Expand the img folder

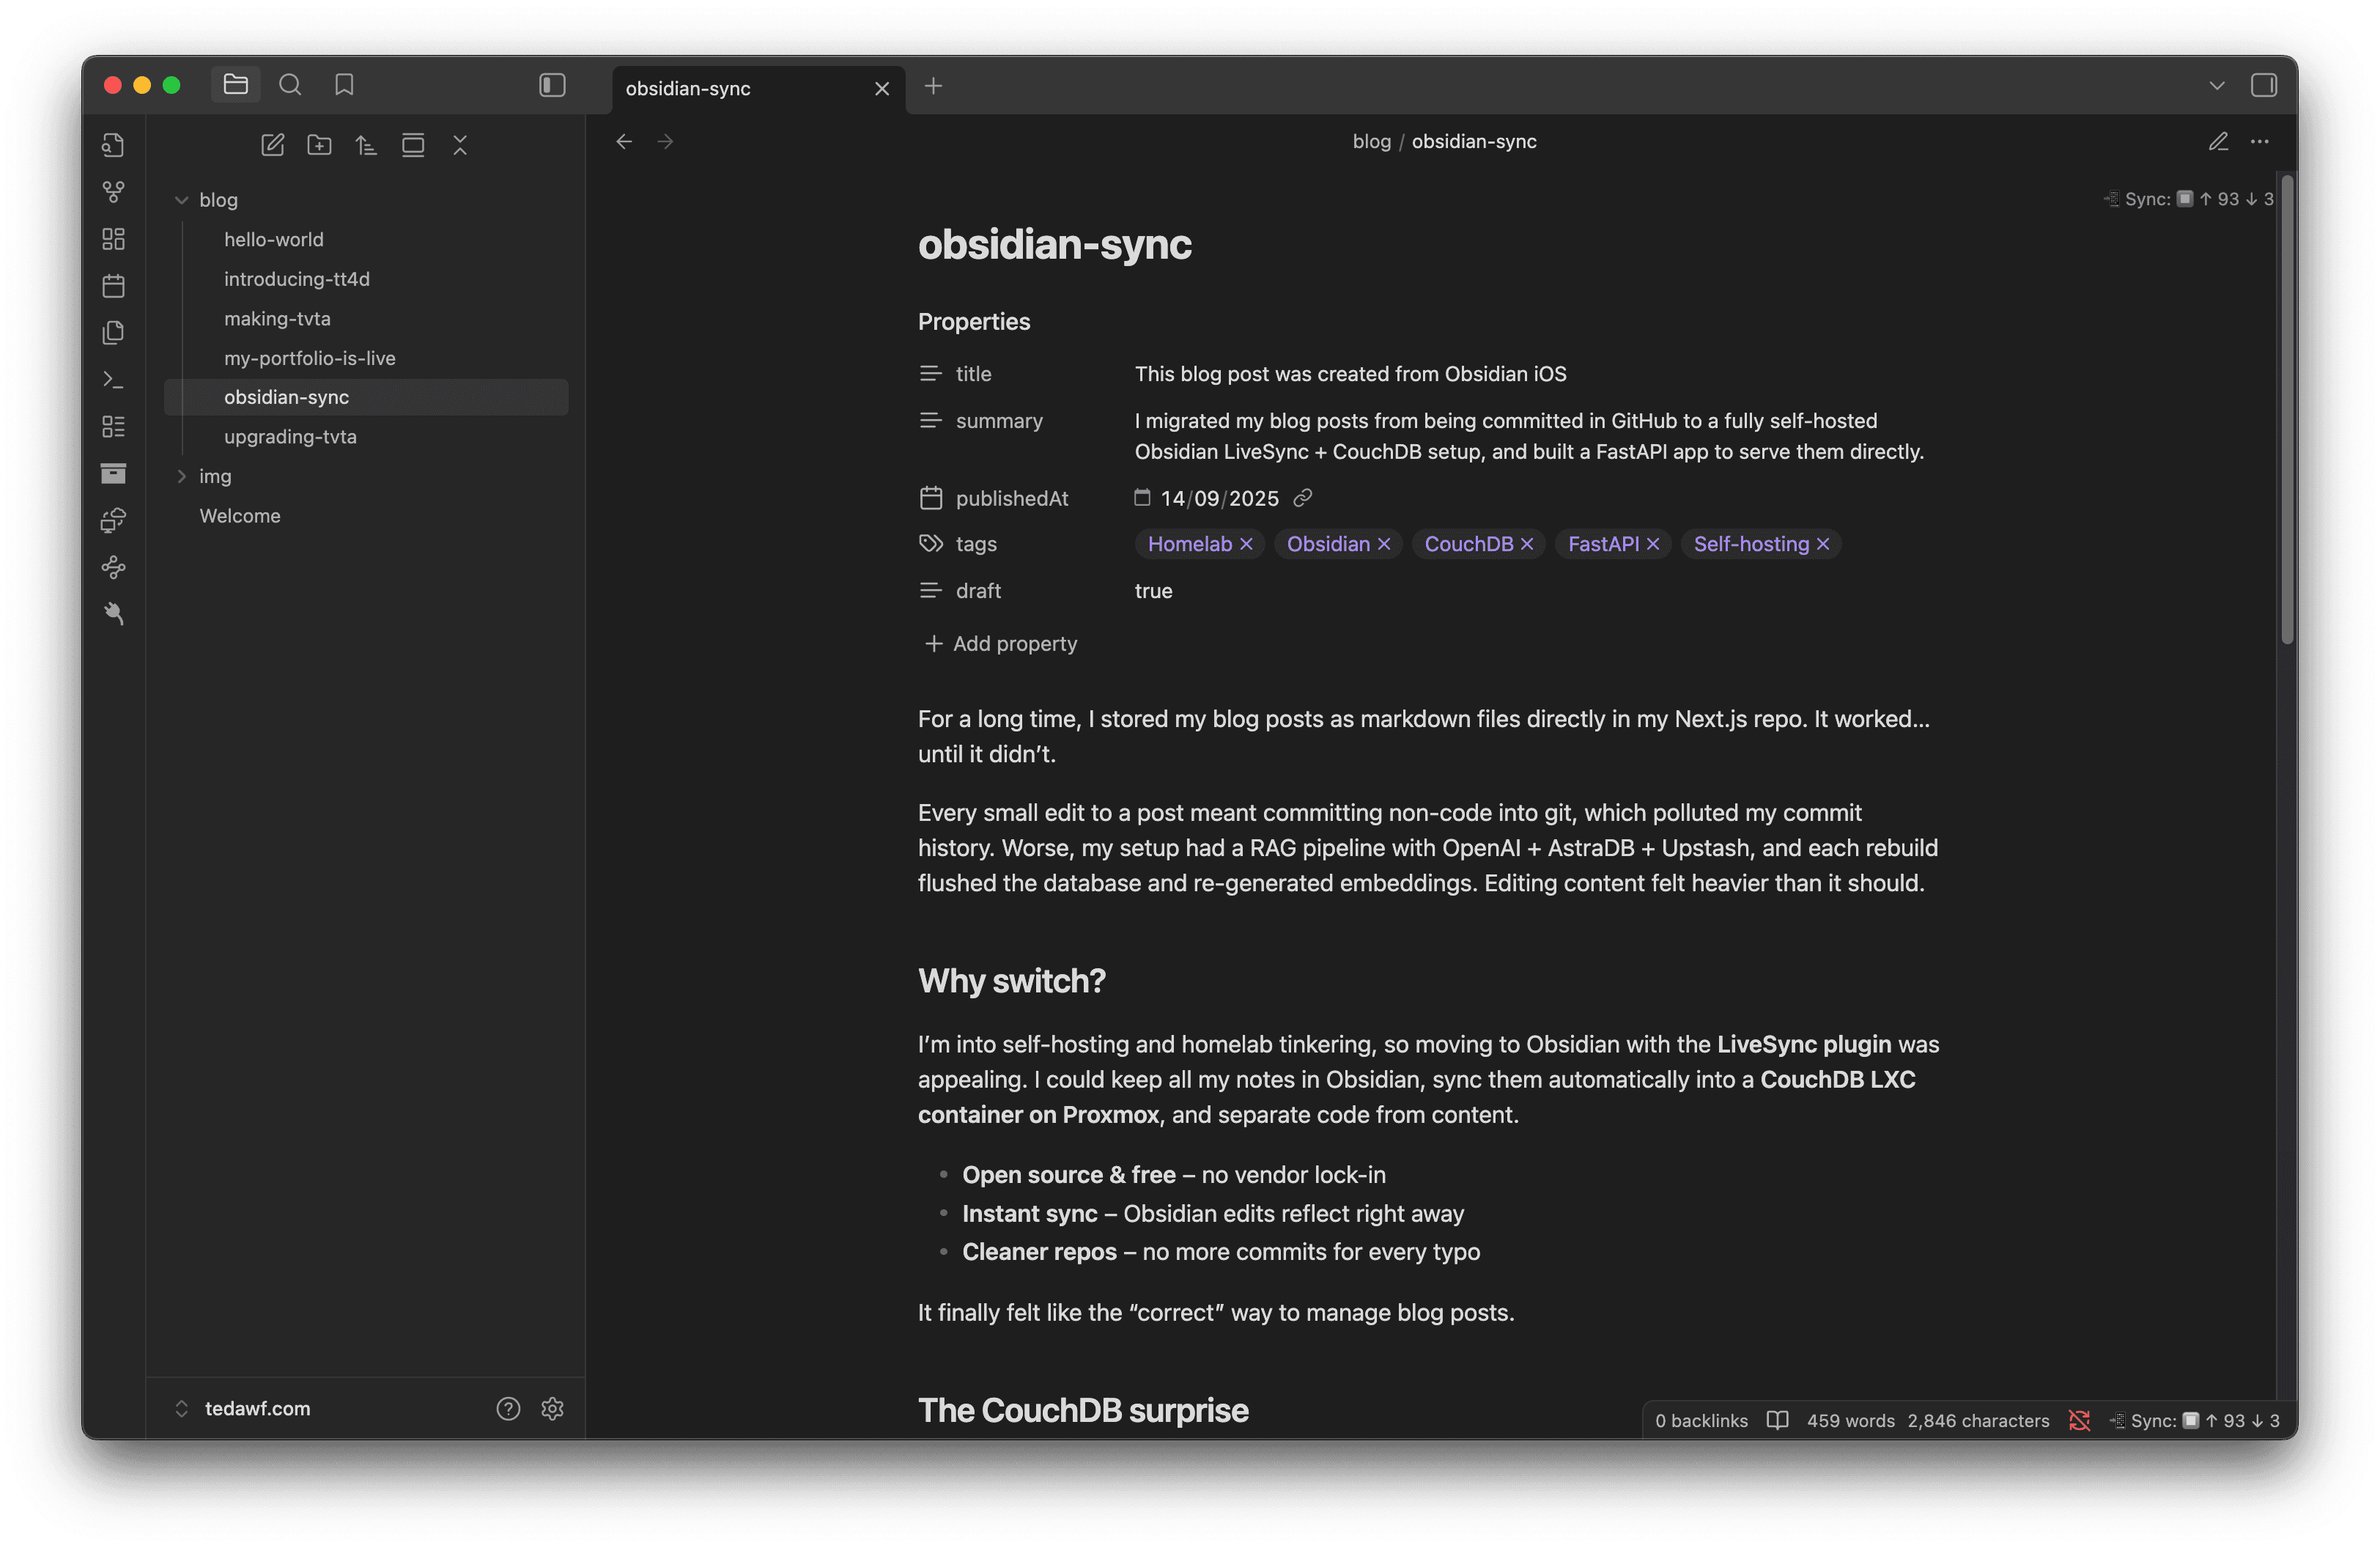(182, 476)
